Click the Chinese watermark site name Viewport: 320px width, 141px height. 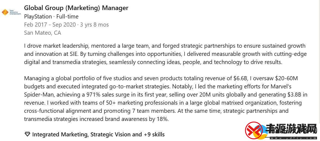(291, 129)
